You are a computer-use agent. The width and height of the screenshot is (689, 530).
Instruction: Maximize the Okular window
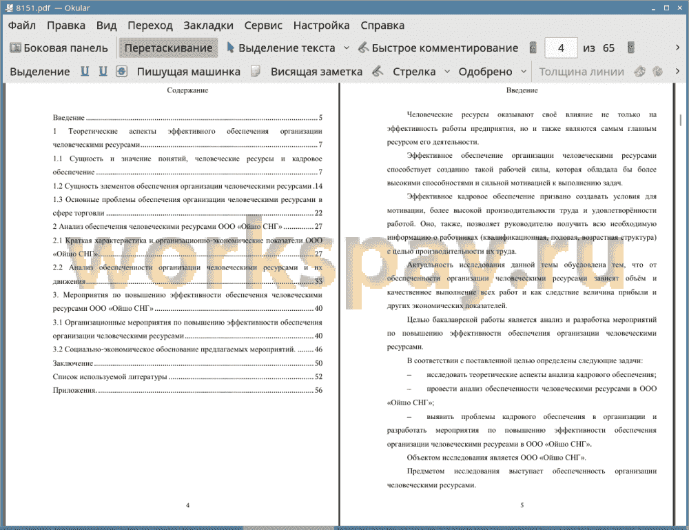click(x=666, y=8)
